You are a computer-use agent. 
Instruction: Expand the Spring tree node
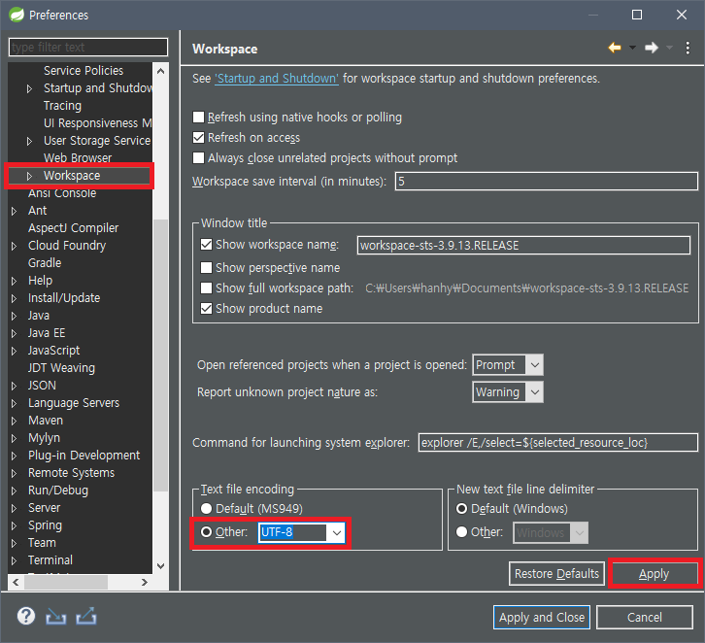click(14, 525)
